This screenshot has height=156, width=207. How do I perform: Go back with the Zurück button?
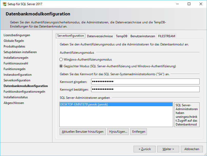145,149
